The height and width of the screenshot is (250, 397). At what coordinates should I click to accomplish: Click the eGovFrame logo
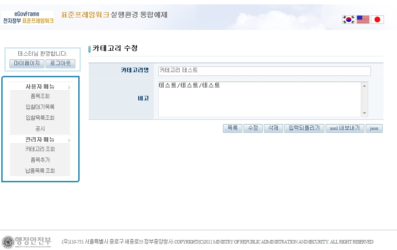click(x=28, y=18)
